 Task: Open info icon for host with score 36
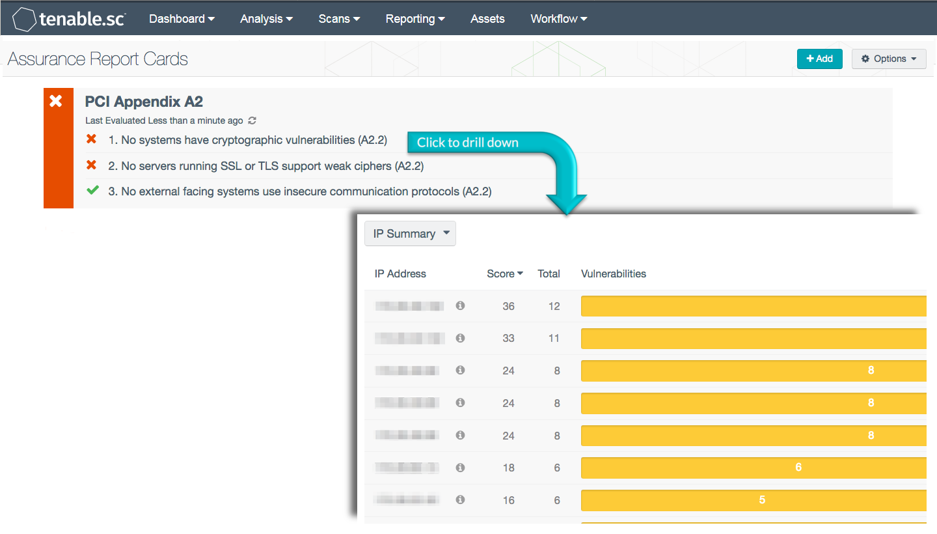coord(460,305)
